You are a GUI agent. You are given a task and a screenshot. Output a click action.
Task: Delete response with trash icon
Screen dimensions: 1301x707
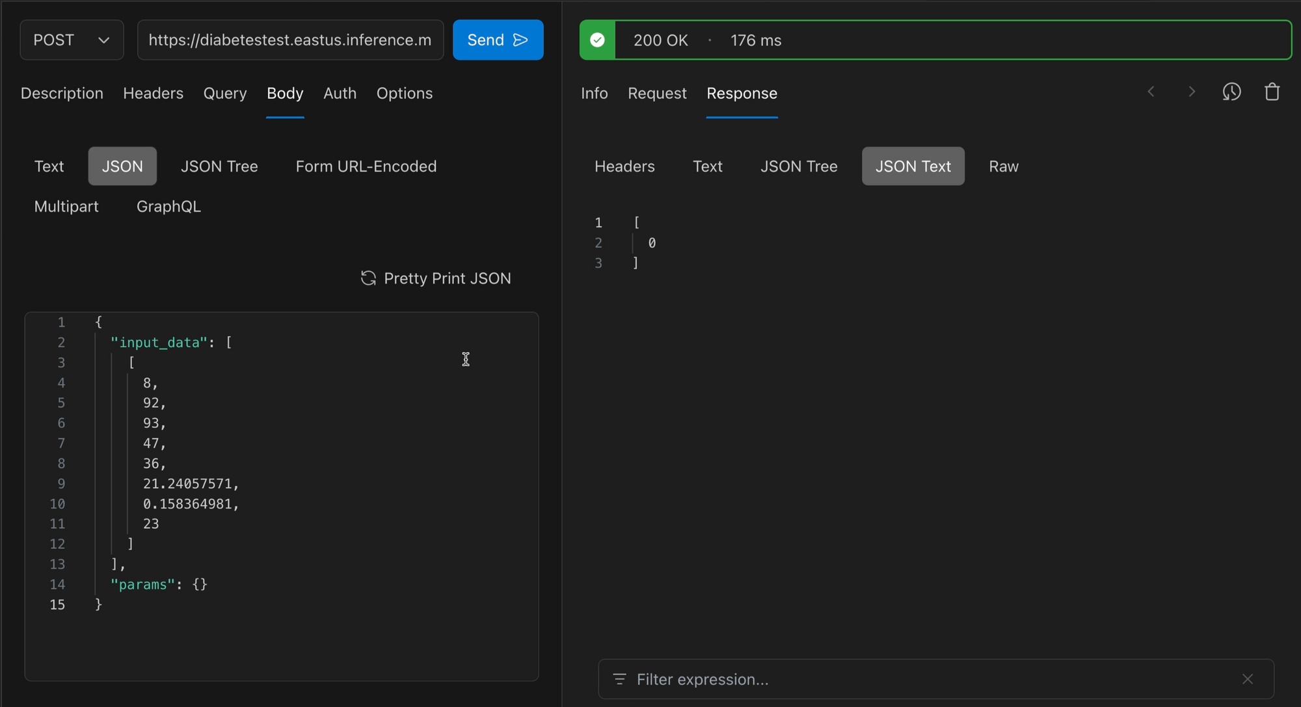1272,92
